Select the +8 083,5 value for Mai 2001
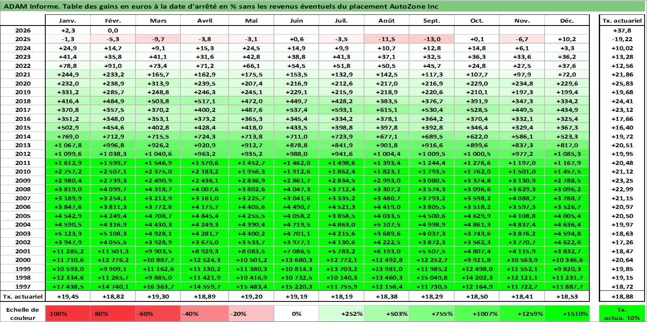 251,251
